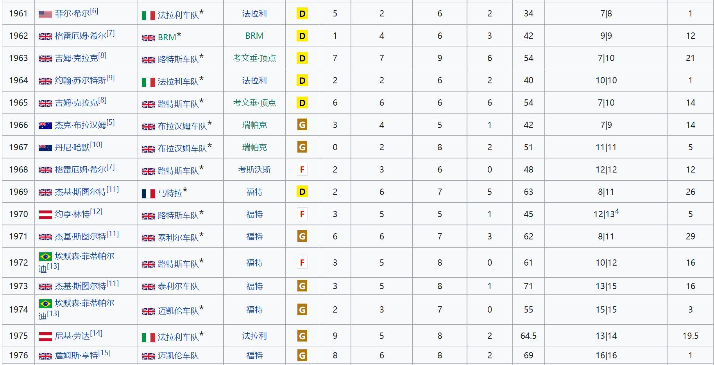The width and height of the screenshot is (714, 365).
Task: Click the New Zealand flag beside 丹尼·哈默
Action: click(x=45, y=148)
